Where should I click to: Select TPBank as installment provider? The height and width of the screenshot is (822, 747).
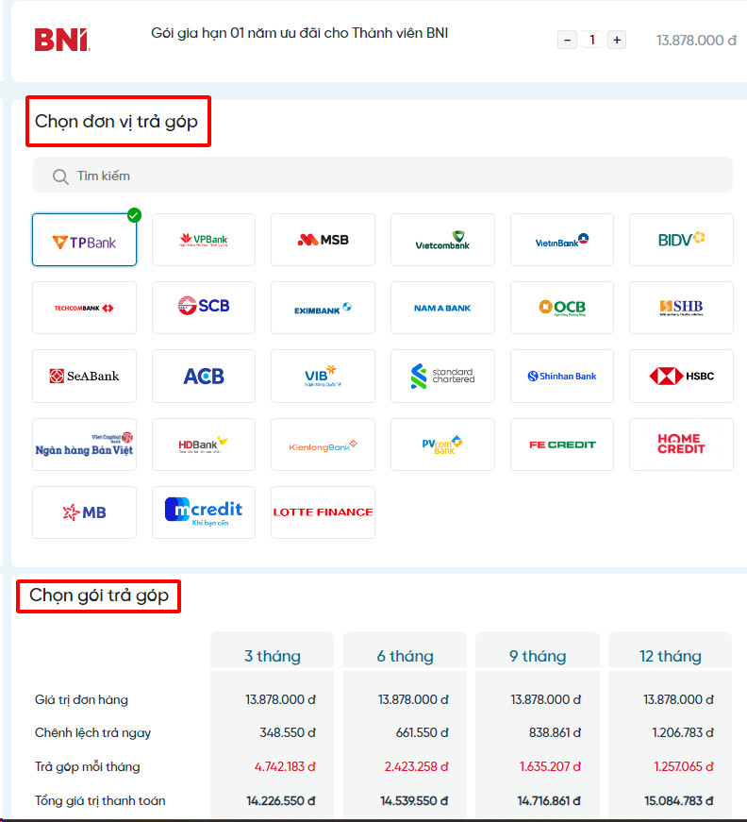(84, 240)
